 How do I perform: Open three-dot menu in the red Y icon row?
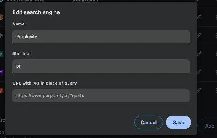216,91
